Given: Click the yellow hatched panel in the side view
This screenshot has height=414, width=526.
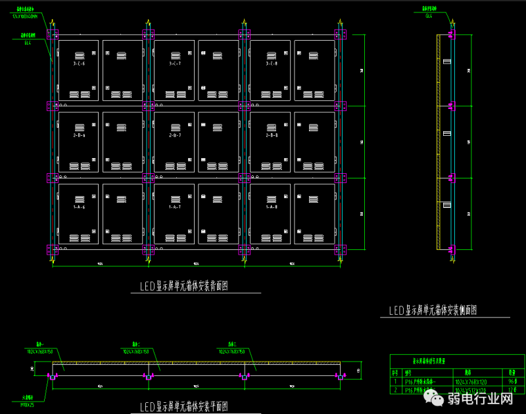Looking at the screenshot, I should 439,141.
